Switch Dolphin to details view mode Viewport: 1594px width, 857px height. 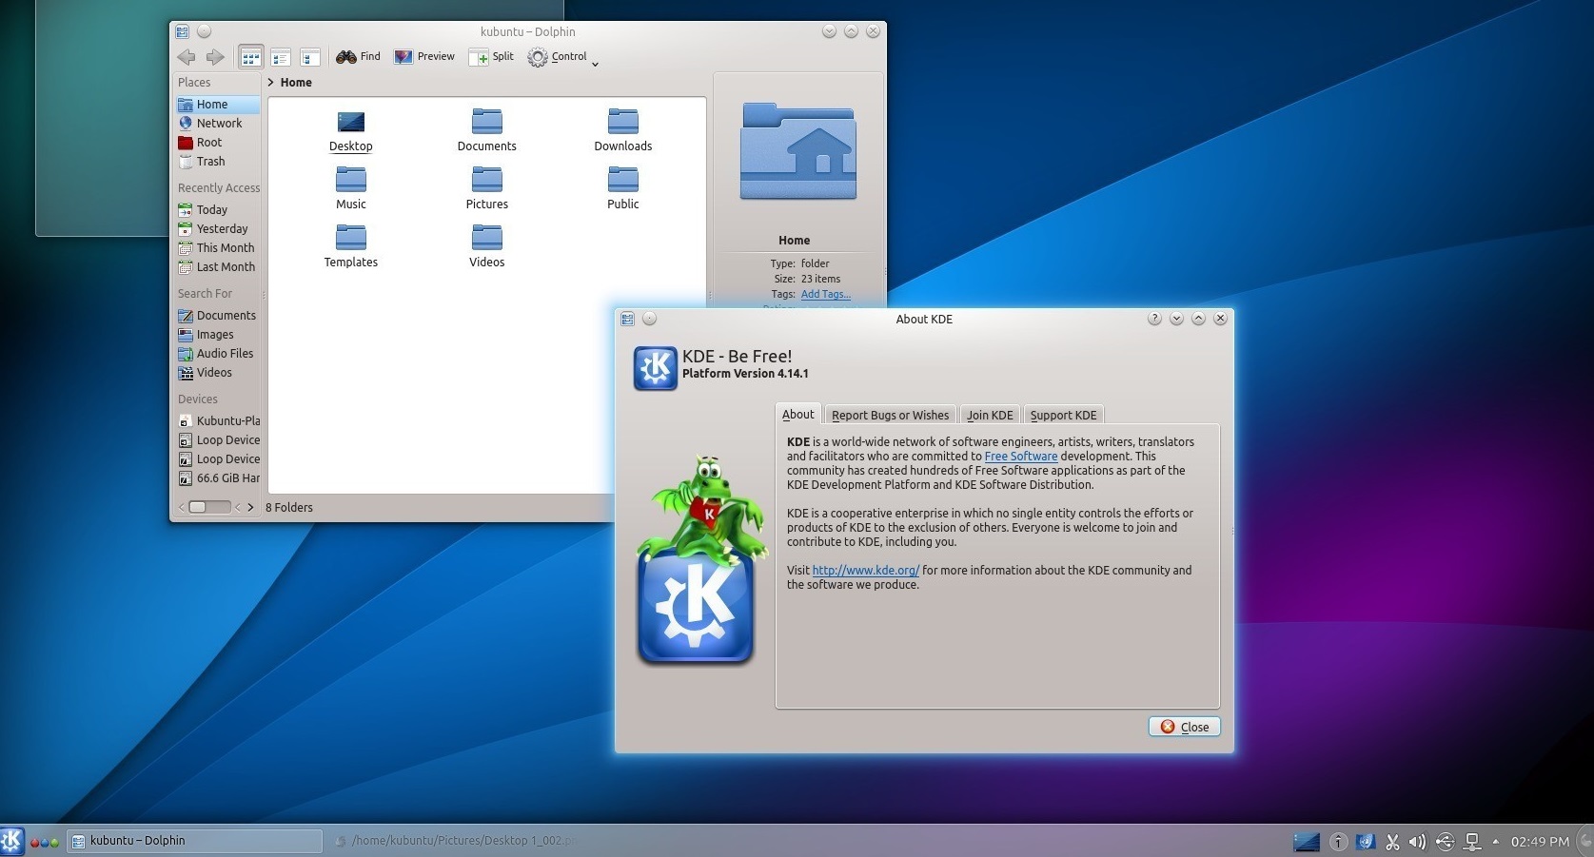309,57
